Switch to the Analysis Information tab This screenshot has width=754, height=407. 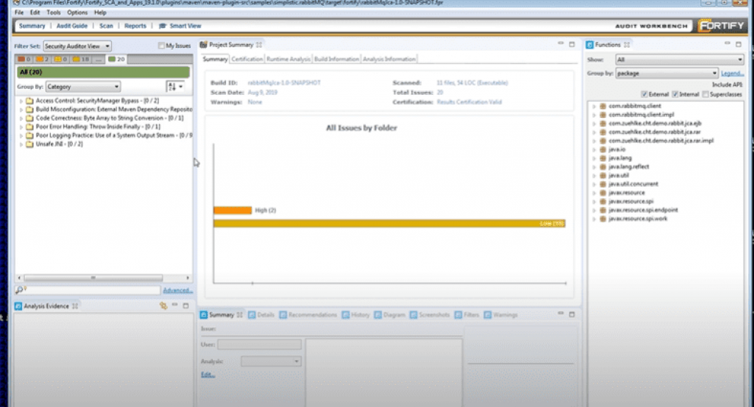coord(389,59)
